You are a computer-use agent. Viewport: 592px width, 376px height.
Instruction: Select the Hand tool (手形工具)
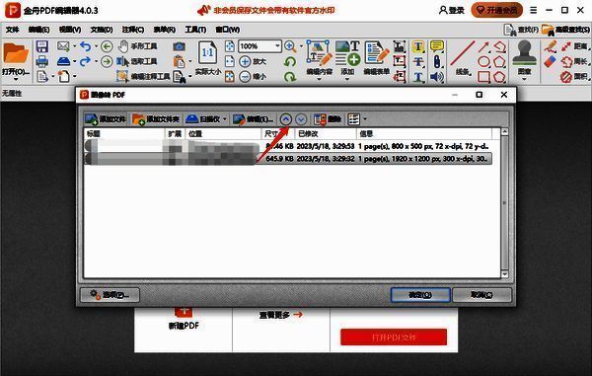point(137,46)
